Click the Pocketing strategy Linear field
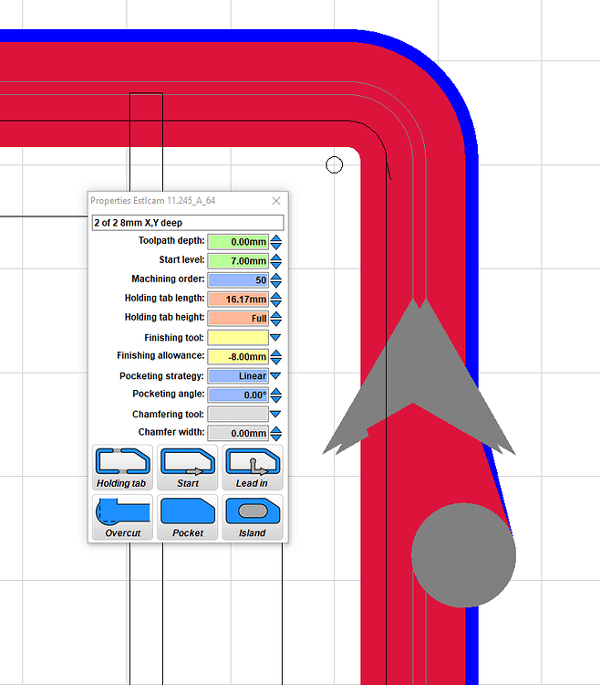Image resolution: width=600 pixels, height=685 pixels. tap(238, 375)
